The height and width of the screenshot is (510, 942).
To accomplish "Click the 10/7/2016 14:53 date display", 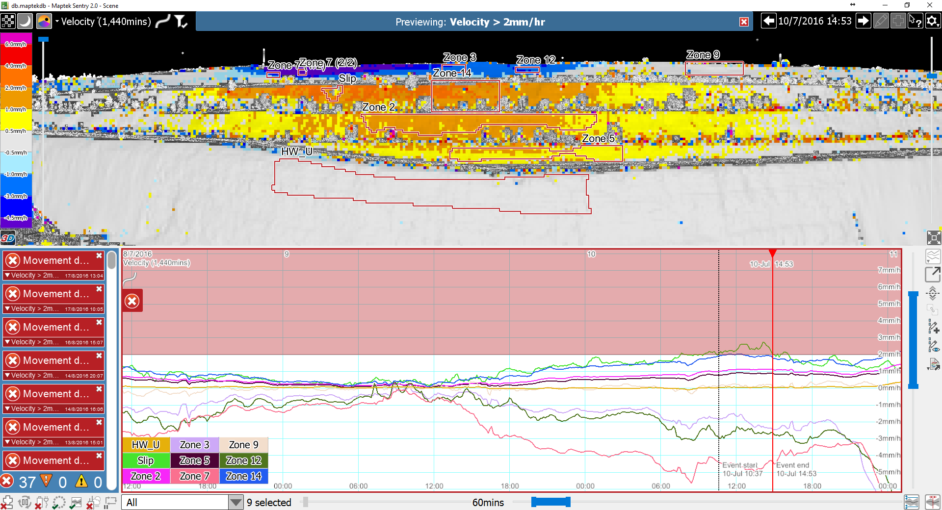I will 815,21.
